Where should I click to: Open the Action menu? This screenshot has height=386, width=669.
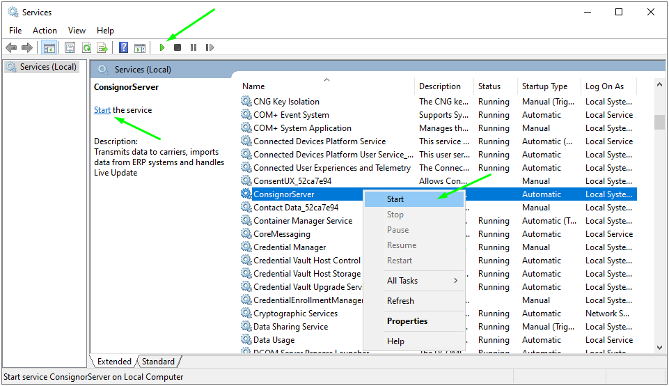pyautogui.click(x=45, y=31)
